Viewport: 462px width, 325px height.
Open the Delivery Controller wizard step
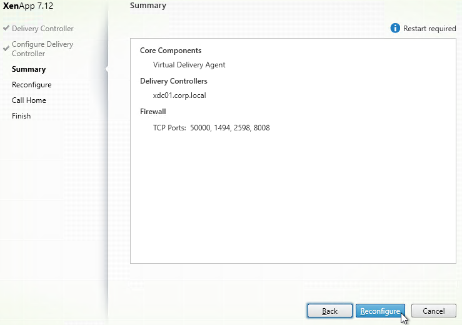tap(43, 29)
